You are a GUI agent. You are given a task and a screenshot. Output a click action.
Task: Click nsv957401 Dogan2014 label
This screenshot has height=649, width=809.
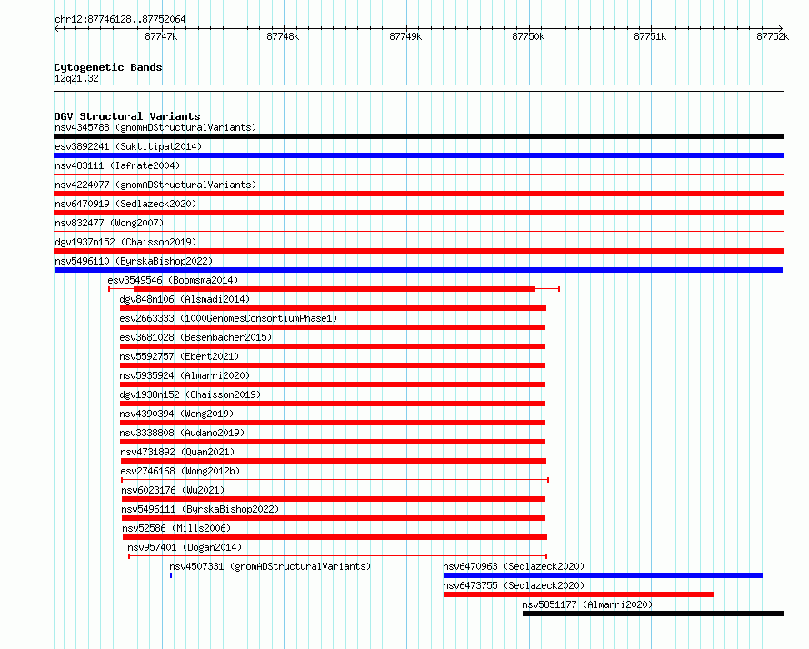pyautogui.click(x=185, y=547)
